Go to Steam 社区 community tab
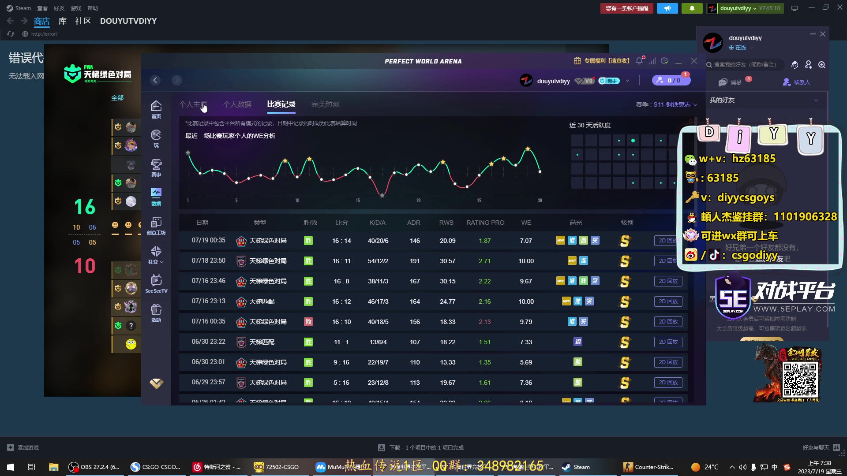Image resolution: width=847 pixels, height=476 pixels. 83,21
